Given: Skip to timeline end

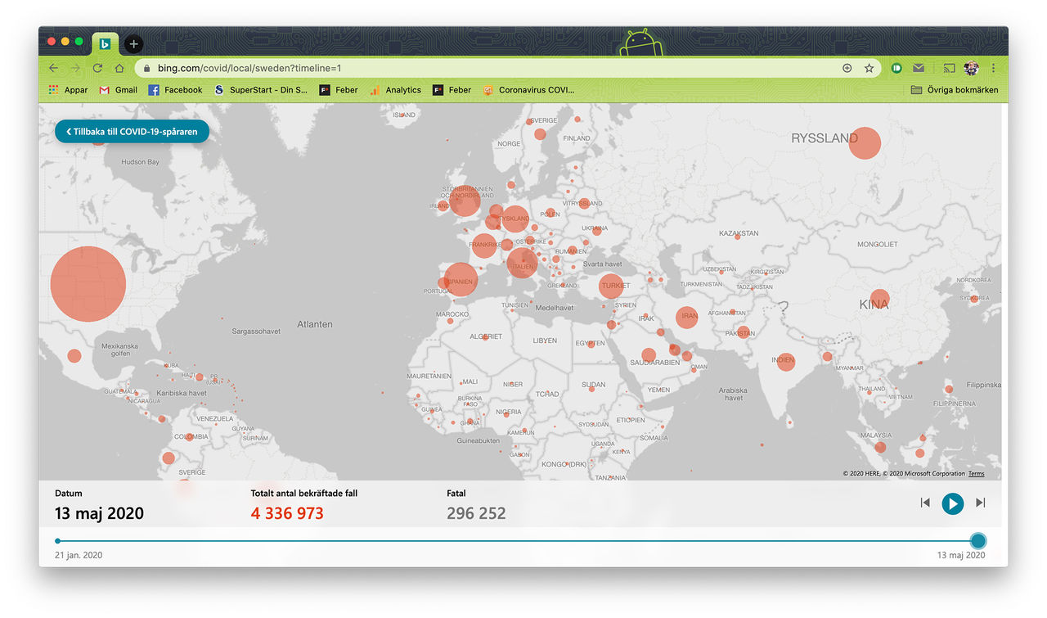Looking at the screenshot, I should 980,503.
